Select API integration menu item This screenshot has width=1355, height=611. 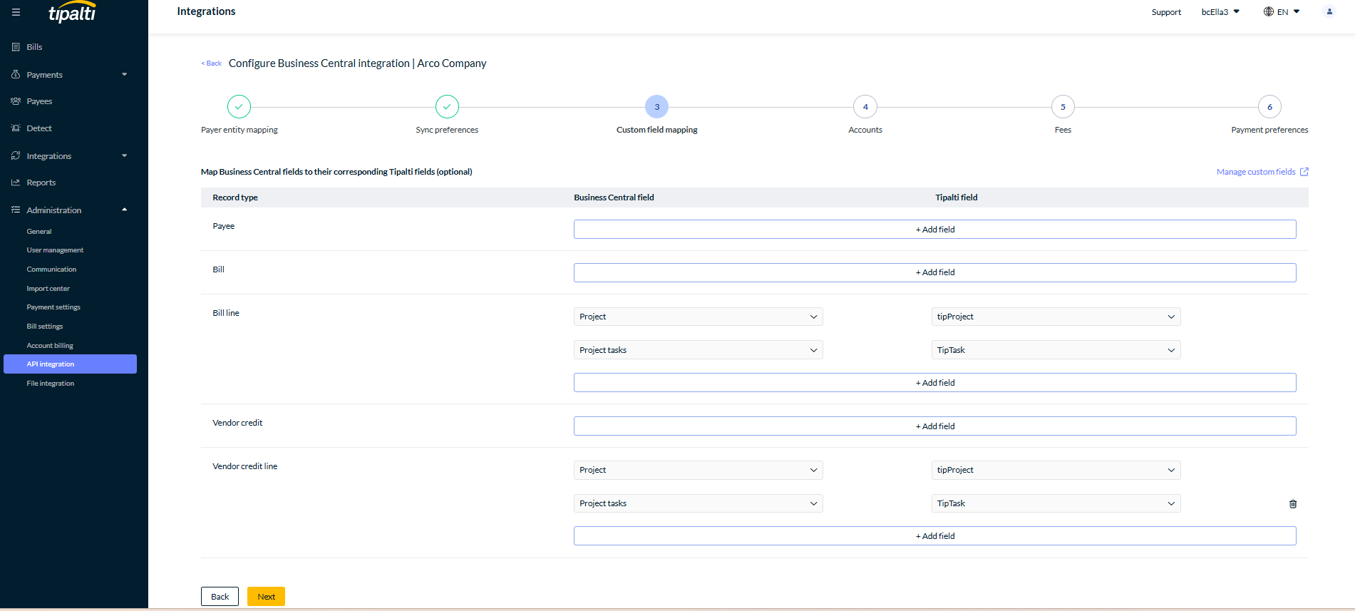[70, 364]
